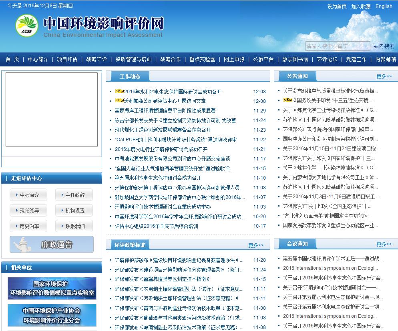Open 关于发布环境空气质量模型标准化气象数据 notice
The height and width of the screenshot is (331, 398).
coord(330,91)
